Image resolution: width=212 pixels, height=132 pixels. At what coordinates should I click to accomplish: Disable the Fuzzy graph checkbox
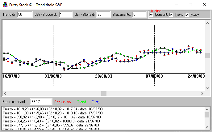(x=187, y=15)
